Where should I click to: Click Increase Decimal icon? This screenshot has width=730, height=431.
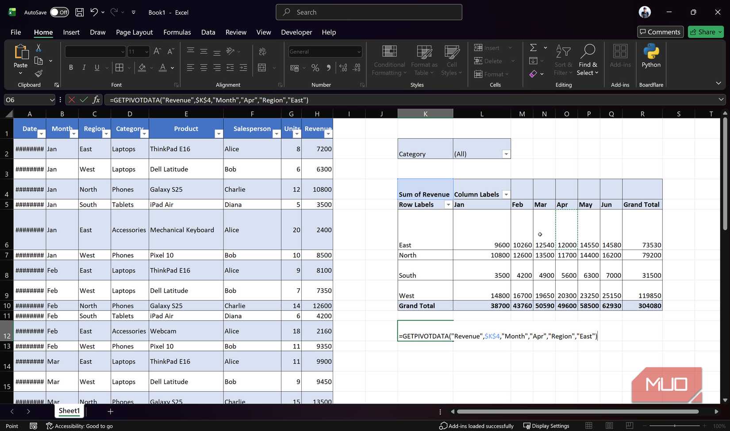pyautogui.click(x=343, y=68)
